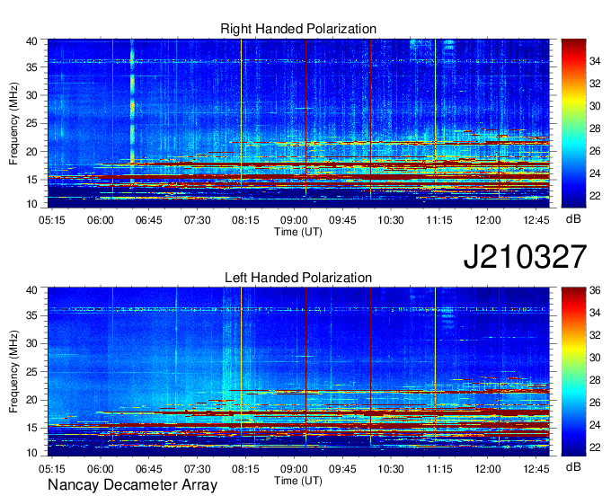Click the 24 dB value on the left-handed colorbar

pyautogui.click(x=595, y=425)
